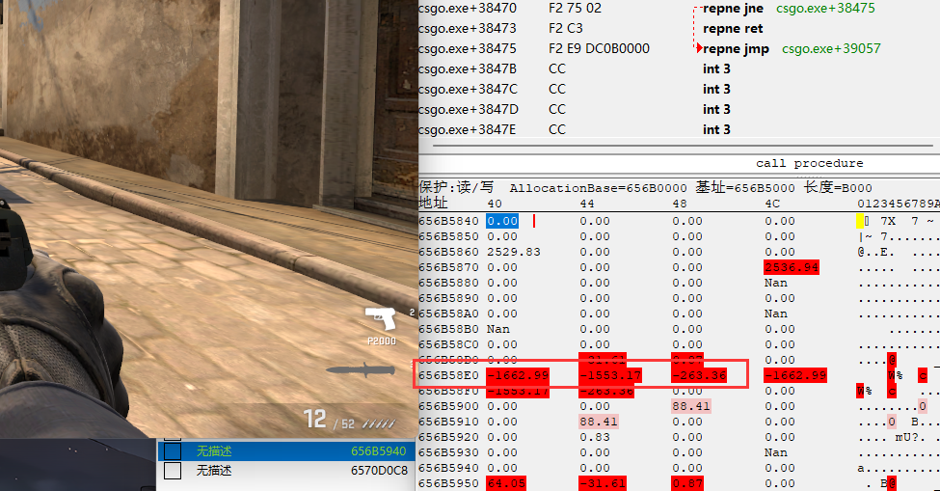Tick the checkbox for address 6570D0C8
Viewport: 940px width, 491px height.
tap(173, 471)
